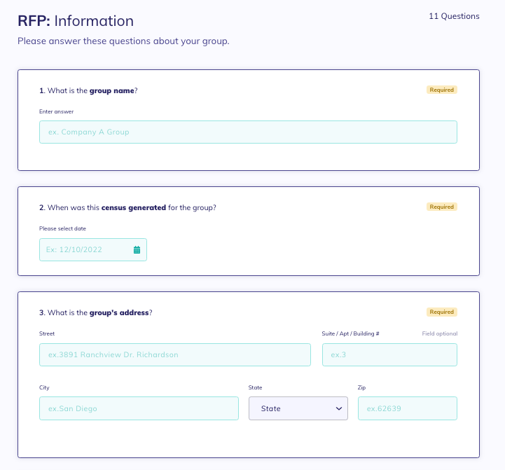Viewport: 505px width, 470px height.
Task: Click the 'Please select date' label
Action: (x=62, y=228)
